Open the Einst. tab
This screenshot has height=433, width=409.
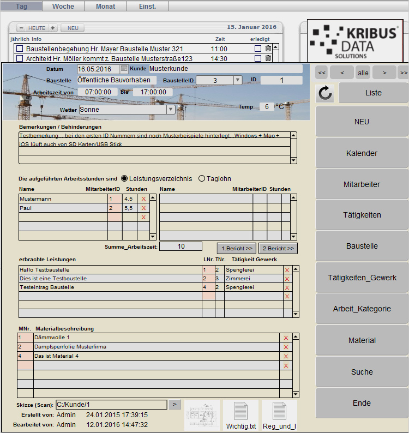pyautogui.click(x=147, y=6)
